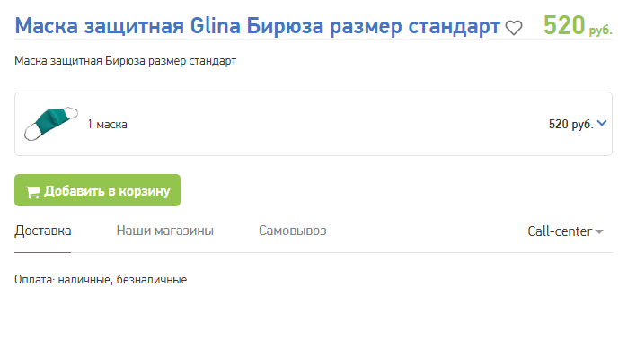
Task: Click the green 520 price at top
Action: coord(564,25)
